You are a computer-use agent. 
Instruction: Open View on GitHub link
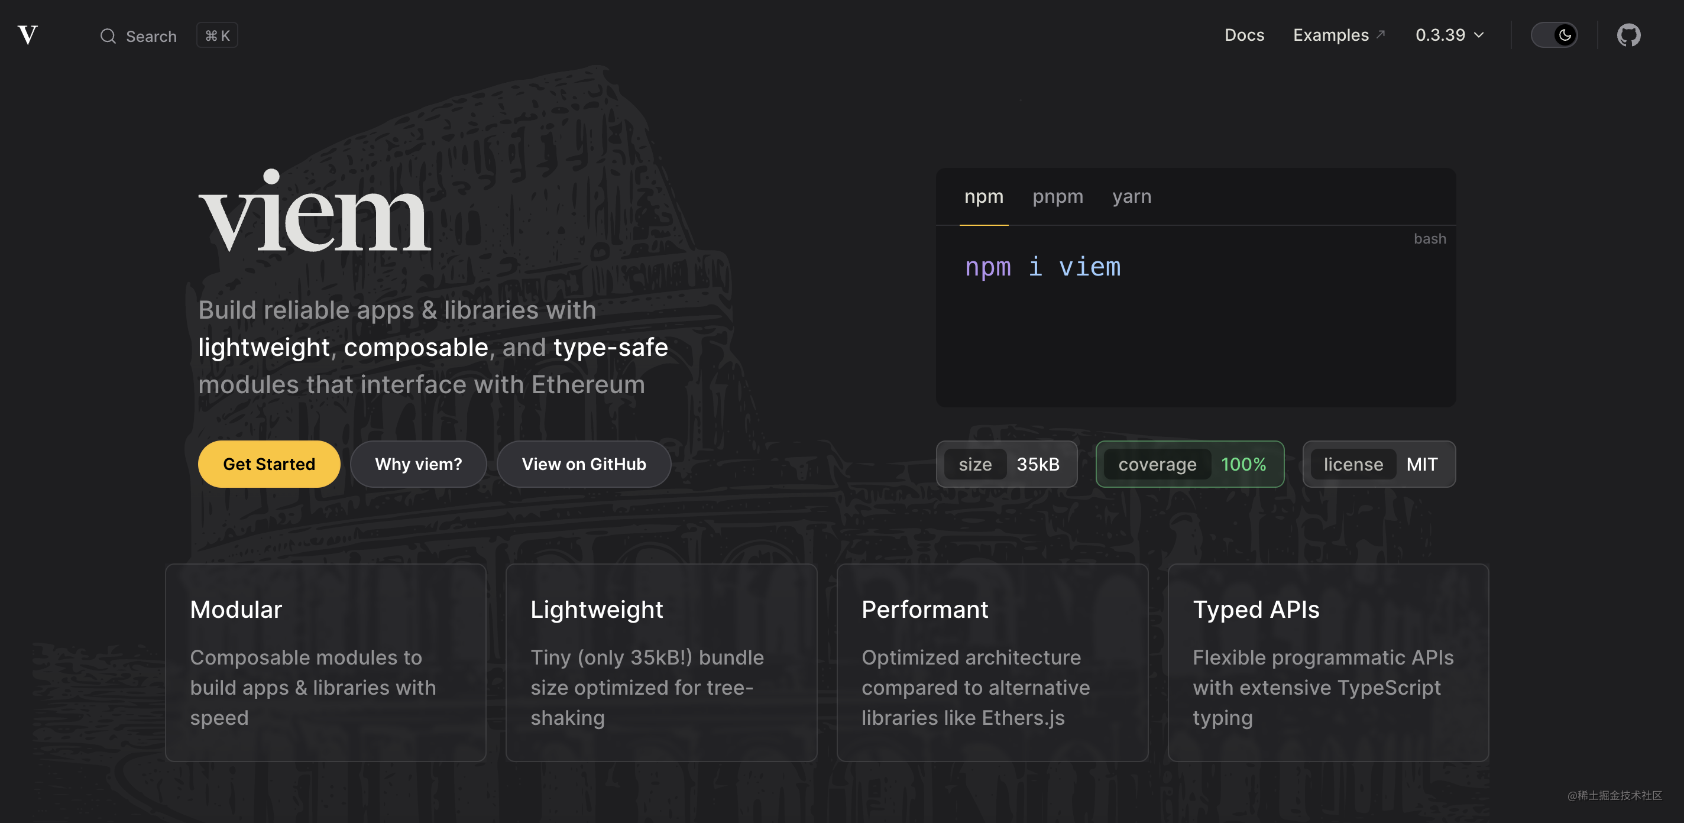point(583,464)
